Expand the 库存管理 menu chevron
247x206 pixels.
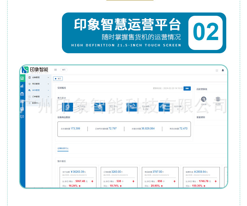click(48, 90)
